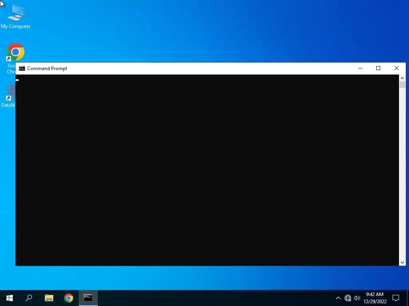This screenshot has height=306, width=409.
Task: Minimize the Command Prompt window
Action: tap(360, 69)
